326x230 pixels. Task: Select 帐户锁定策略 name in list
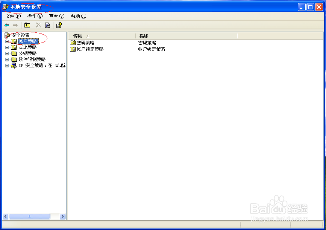click(x=90, y=49)
